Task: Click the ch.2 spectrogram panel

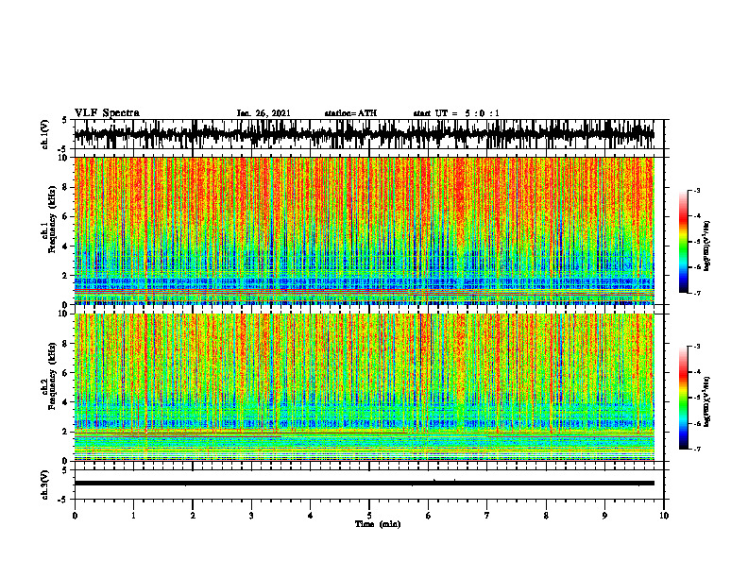Action: pos(364,387)
